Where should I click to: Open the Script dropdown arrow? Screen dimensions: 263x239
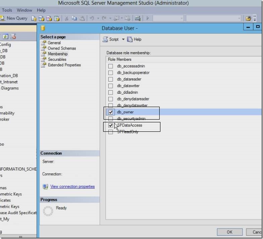(x=123, y=40)
